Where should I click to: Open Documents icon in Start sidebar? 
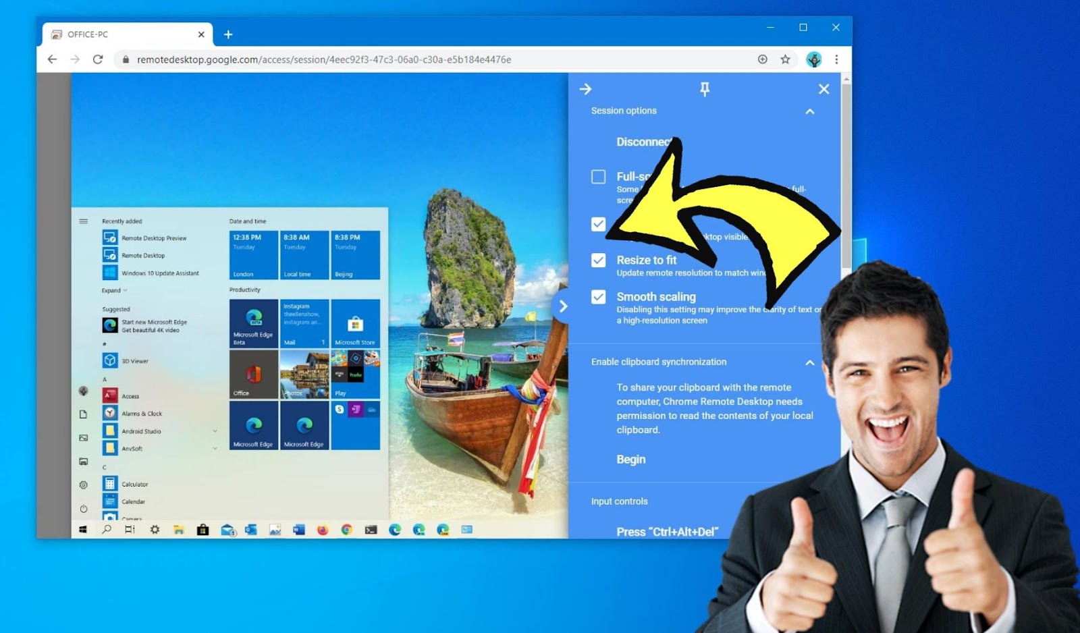click(x=84, y=414)
